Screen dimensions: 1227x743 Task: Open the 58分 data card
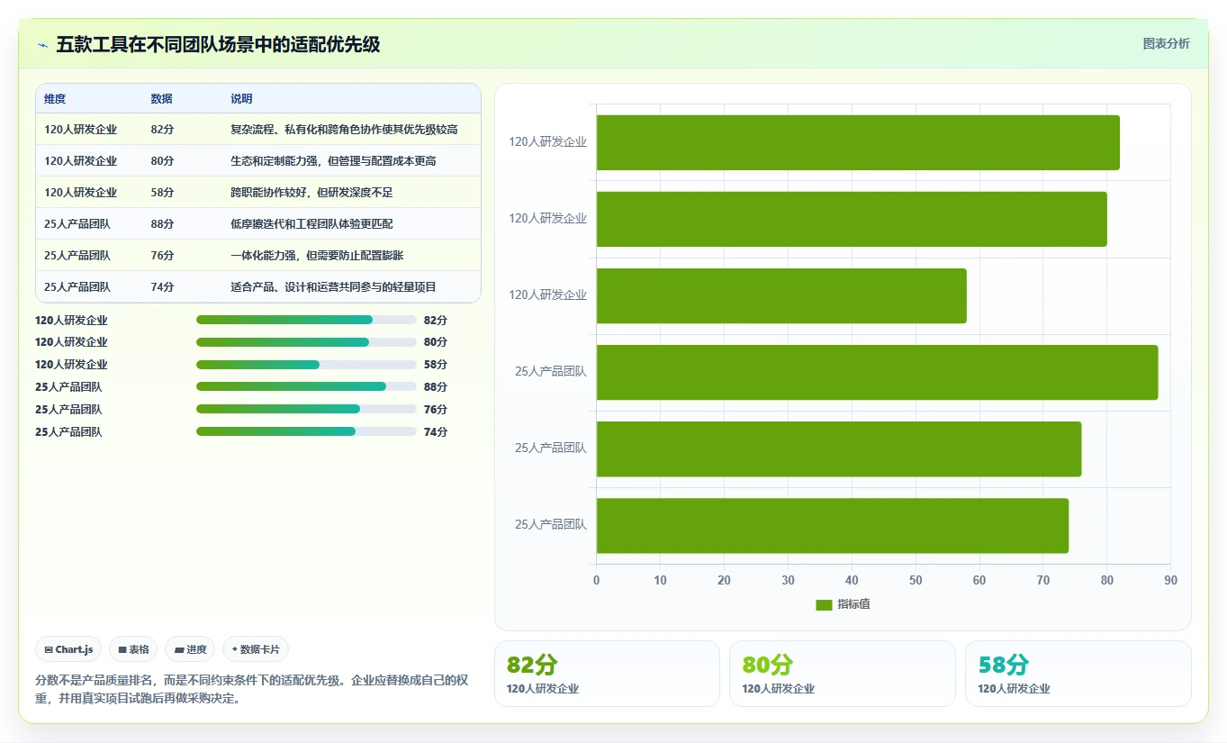1078,674
